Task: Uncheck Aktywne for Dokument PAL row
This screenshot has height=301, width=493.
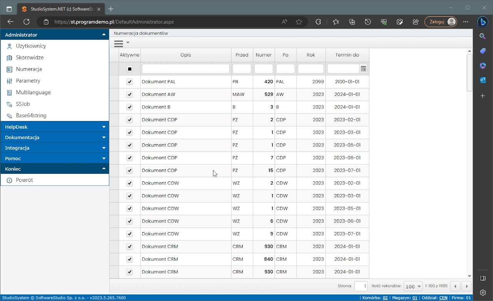Action: 129,82
